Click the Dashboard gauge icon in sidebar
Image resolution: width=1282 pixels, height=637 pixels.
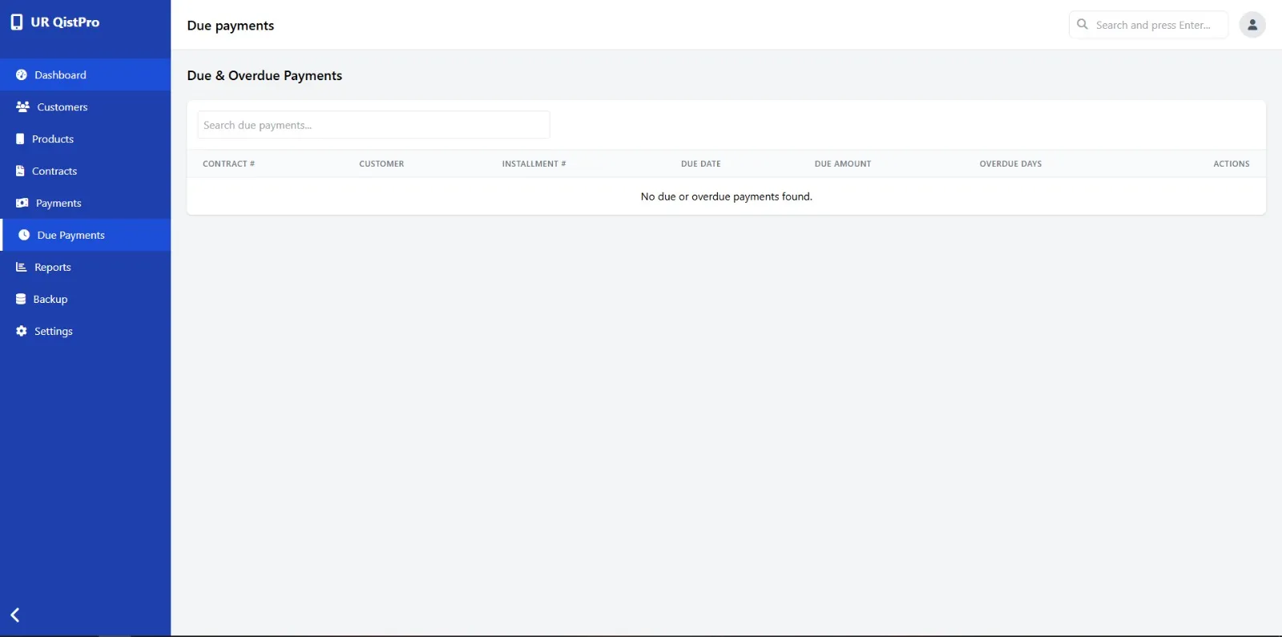point(22,75)
